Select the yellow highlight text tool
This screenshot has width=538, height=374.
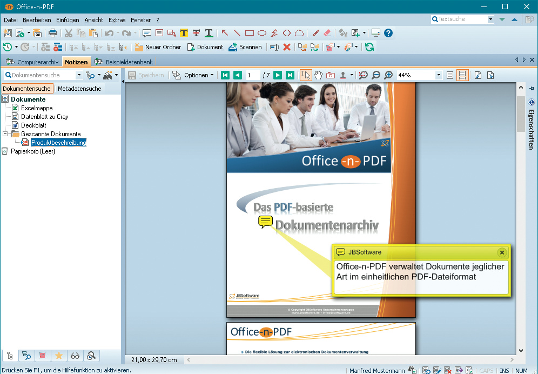[x=184, y=33]
